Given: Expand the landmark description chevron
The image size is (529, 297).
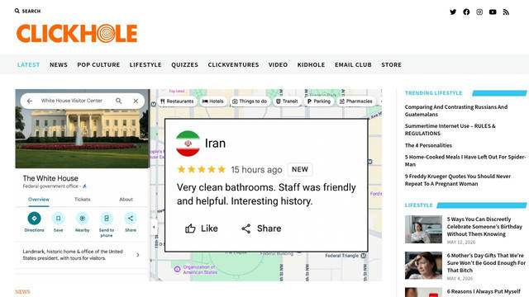Looking at the screenshot, I should pyautogui.click(x=138, y=255).
